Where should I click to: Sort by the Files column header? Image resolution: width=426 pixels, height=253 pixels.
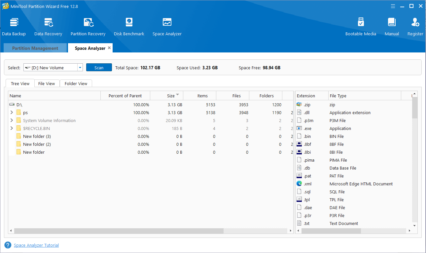pos(232,96)
